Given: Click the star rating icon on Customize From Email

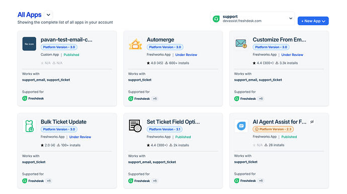Looking at the screenshot, I should [x=254, y=63].
